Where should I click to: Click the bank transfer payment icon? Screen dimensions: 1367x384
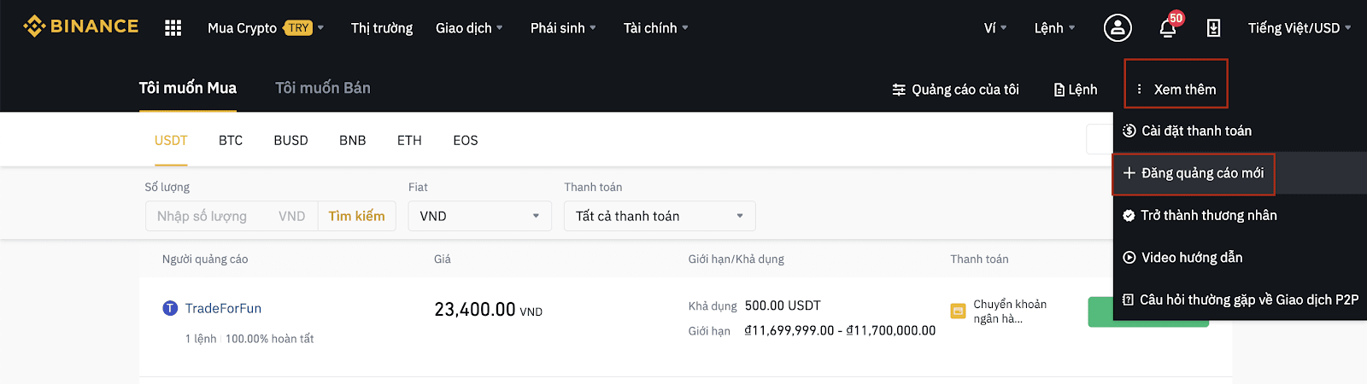(x=958, y=311)
